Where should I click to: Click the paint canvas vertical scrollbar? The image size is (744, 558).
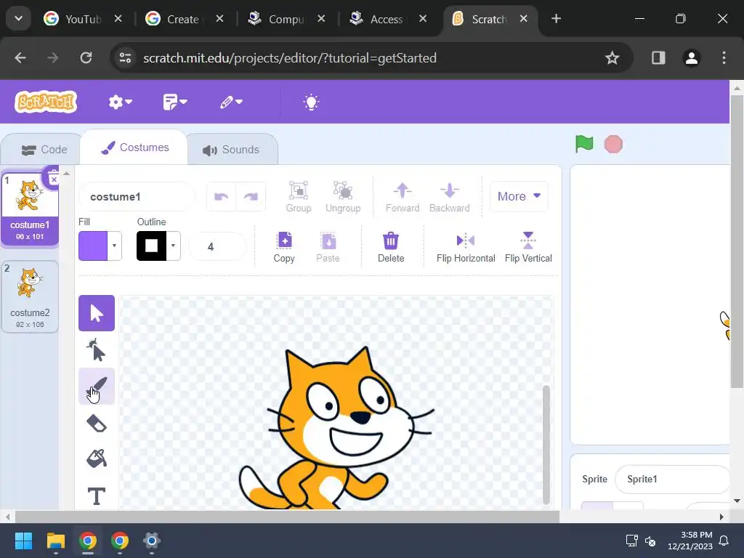tap(546, 445)
